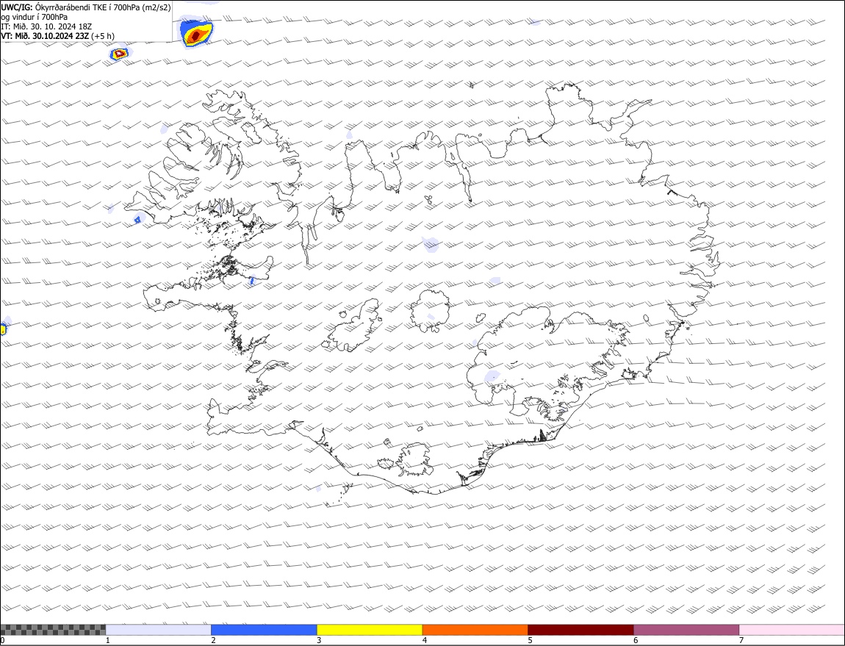Click the legend tick label 5
The image size is (845, 646).
tap(531, 640)
